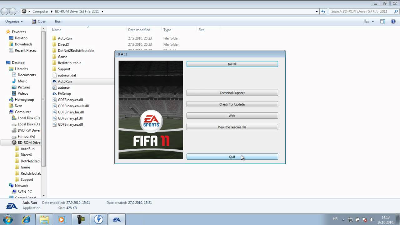
Task: Launch Internet Explorer from the taskbar
Action: click(26, 219)
